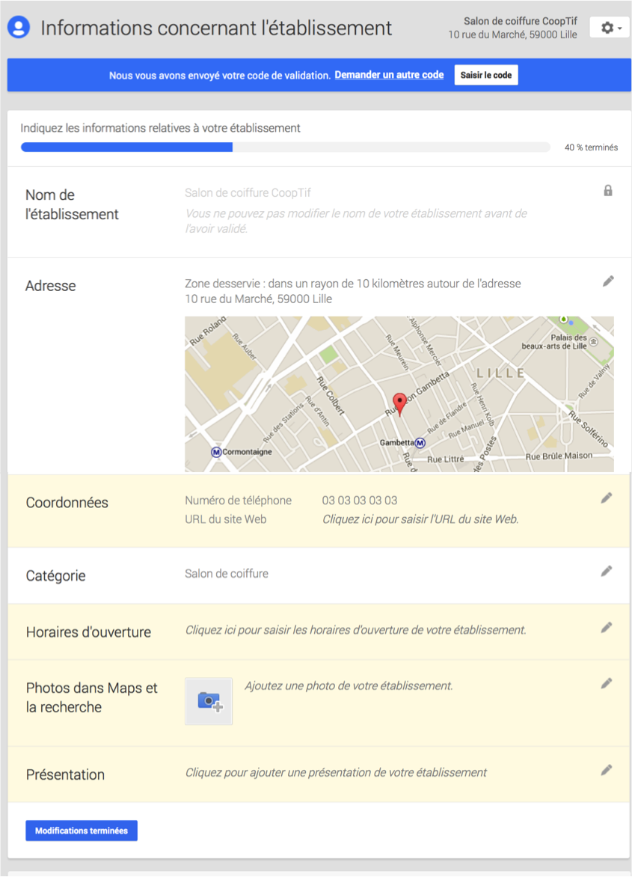Click '40 % terminés' progress text
The width and height of the screenshot is (632, 877).
(x=591, y=147)
